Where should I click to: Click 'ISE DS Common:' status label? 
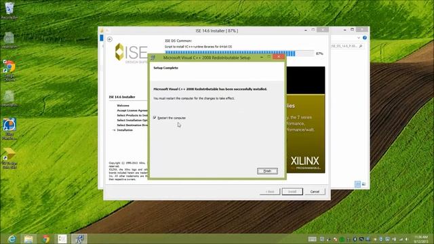point(178,41)
